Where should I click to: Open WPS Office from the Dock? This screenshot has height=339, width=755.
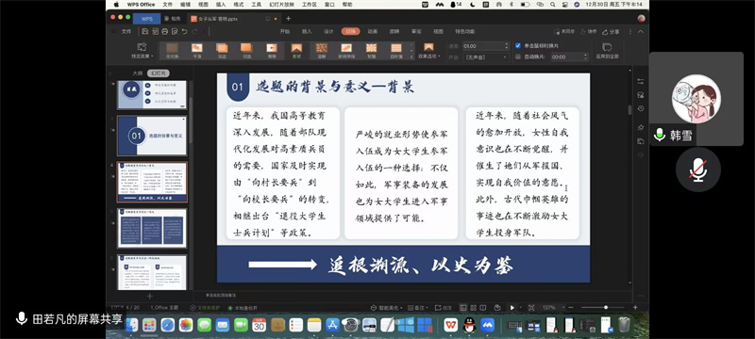tap(451, 325)
